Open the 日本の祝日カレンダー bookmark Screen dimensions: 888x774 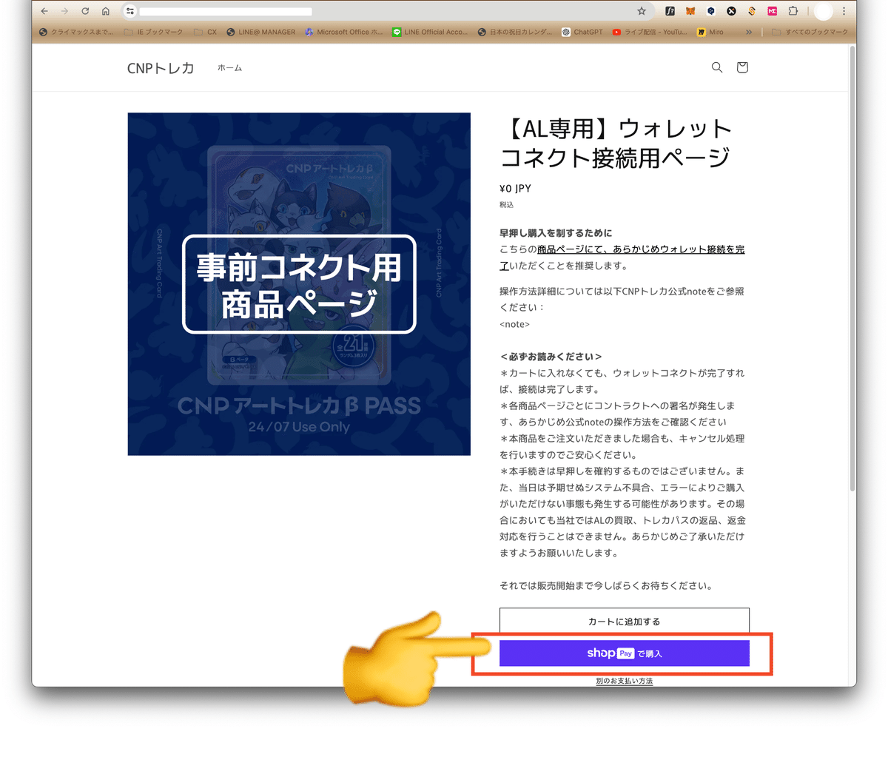click(515, 32)
